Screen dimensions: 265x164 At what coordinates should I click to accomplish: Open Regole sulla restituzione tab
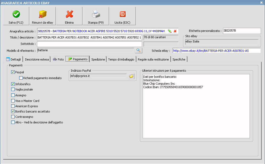click(153, 59)
